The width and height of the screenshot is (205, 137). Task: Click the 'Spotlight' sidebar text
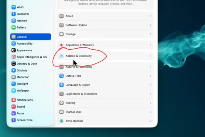[x=22, y=84]
